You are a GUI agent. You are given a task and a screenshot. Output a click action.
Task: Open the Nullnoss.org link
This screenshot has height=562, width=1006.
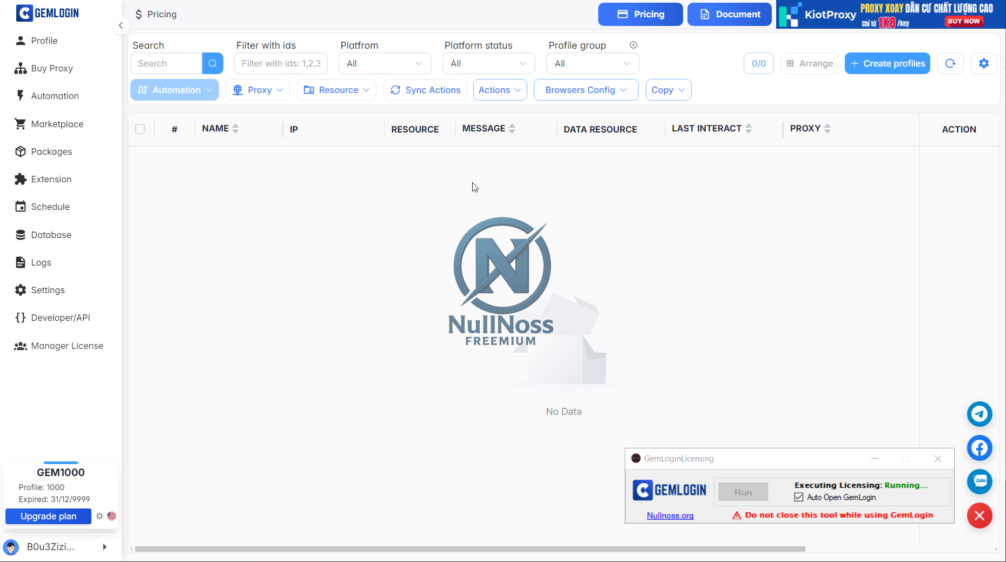tap(670, 515)
